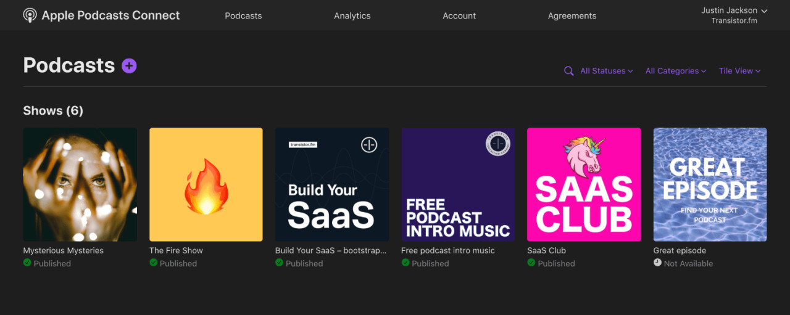Screen dimensions: 790x315
Task: Change layout using Tile View dropdown
Action: [x=739, y=71]
